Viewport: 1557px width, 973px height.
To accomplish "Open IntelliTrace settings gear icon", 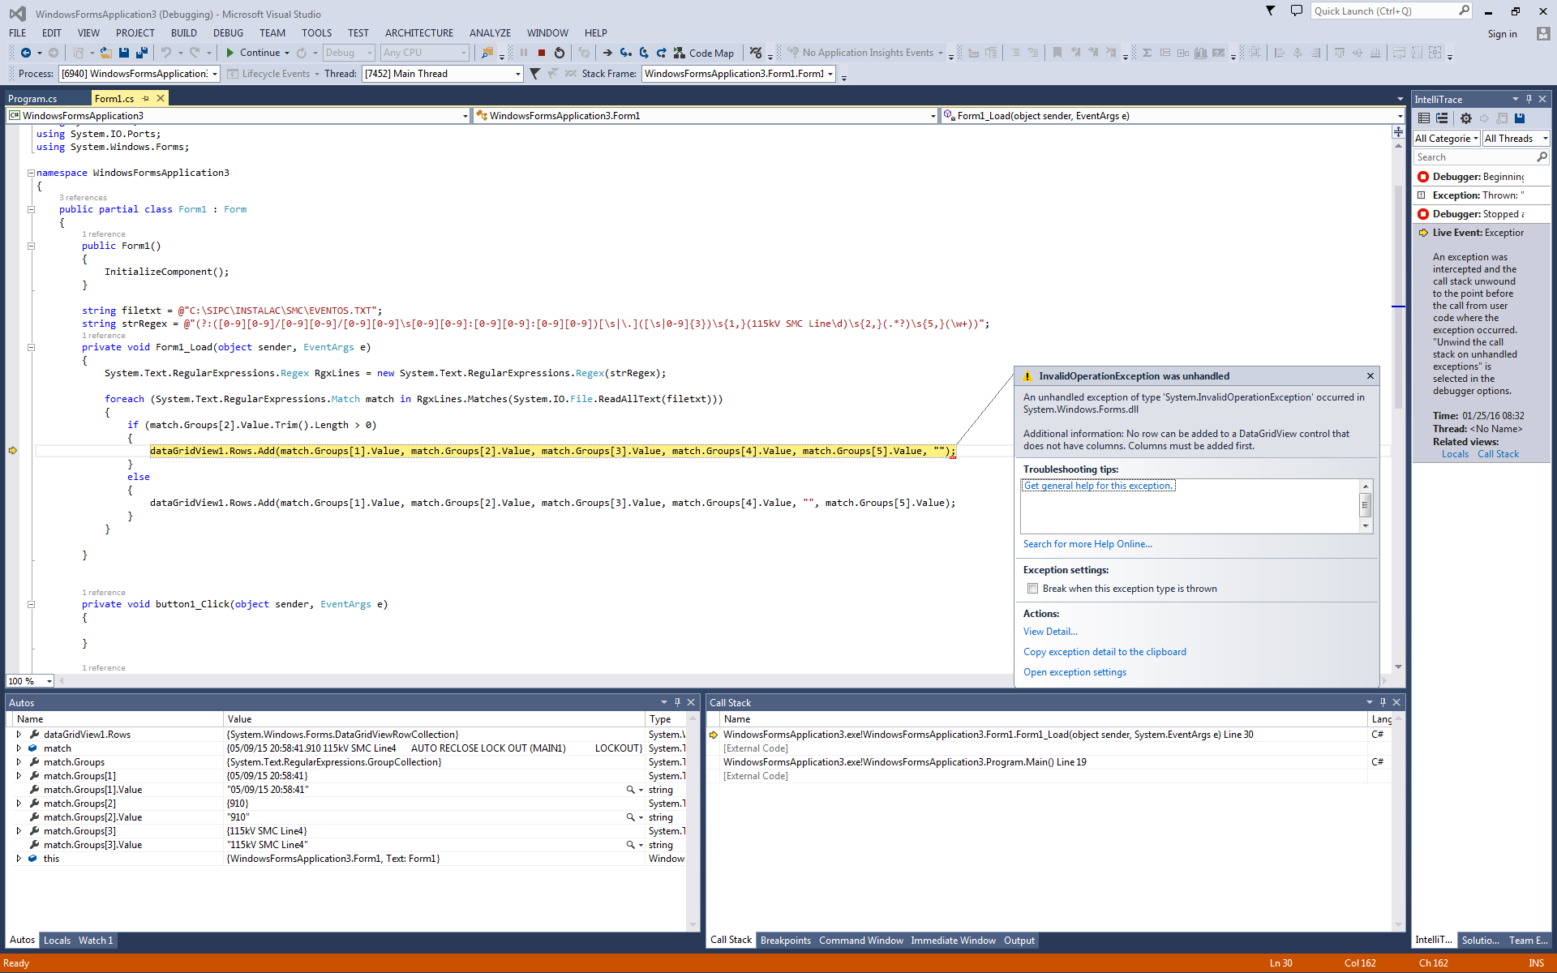I will (1465, 118).
